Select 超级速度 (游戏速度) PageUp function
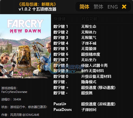The height and width of the screenshot is (118, 133). click(98, 104)
